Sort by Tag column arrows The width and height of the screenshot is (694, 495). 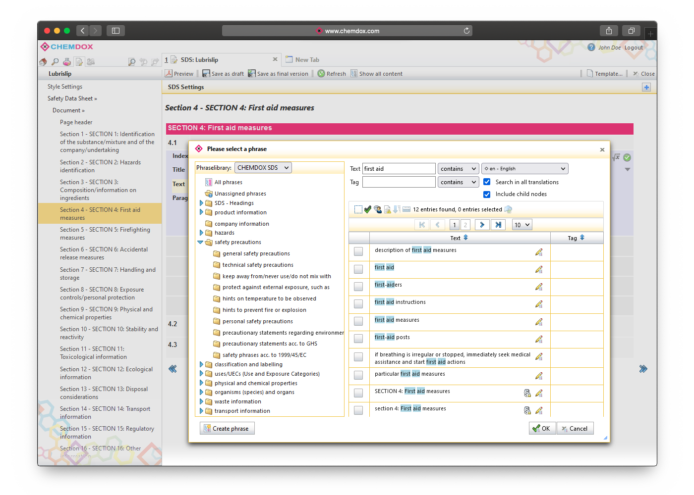[582, 238]
